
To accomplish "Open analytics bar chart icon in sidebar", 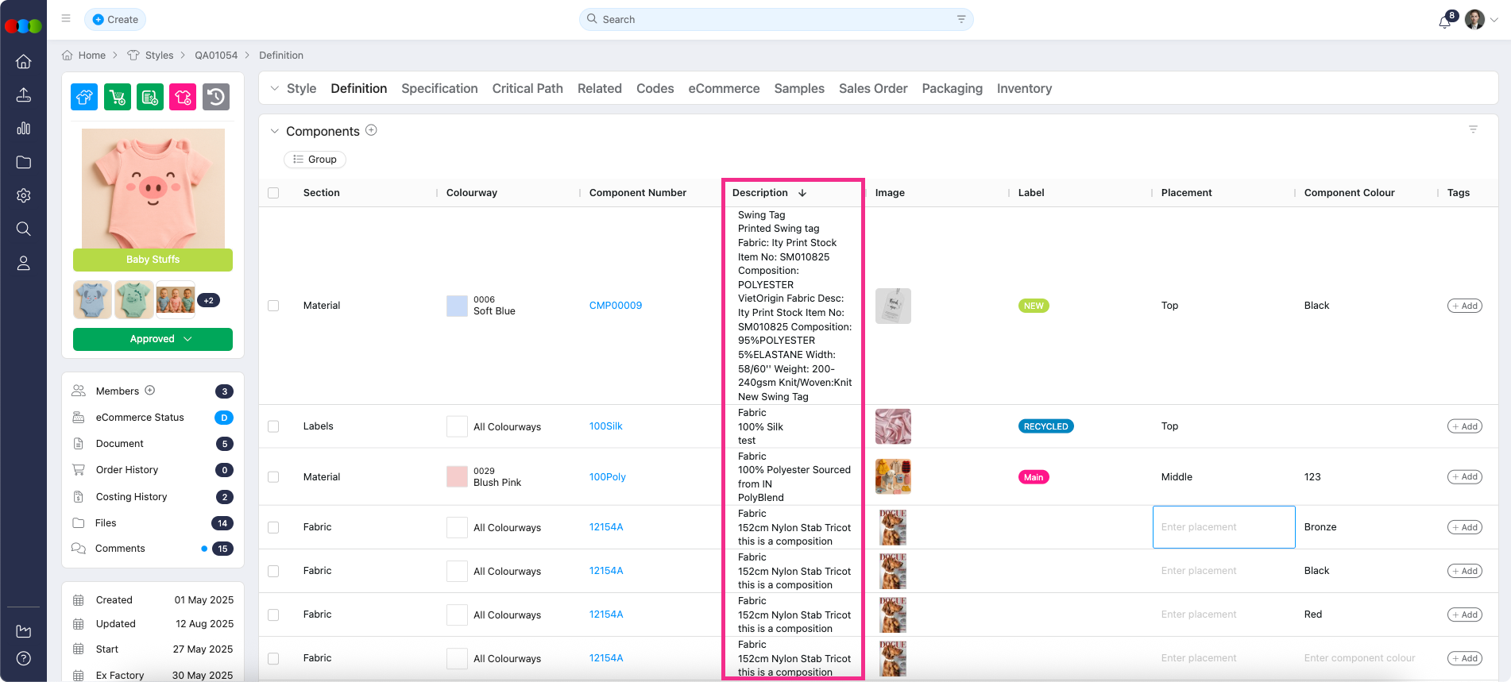I will coord(24,129).
